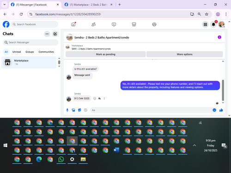Image resolution: width=231 pixels, height=173 pixels.
Task: Select the Groups chats filter
Action: pos(30,52)
